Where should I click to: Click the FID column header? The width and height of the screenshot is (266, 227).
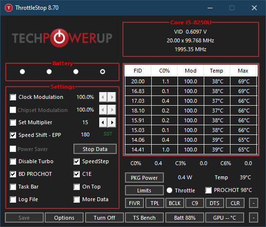(x=138, y=71)
